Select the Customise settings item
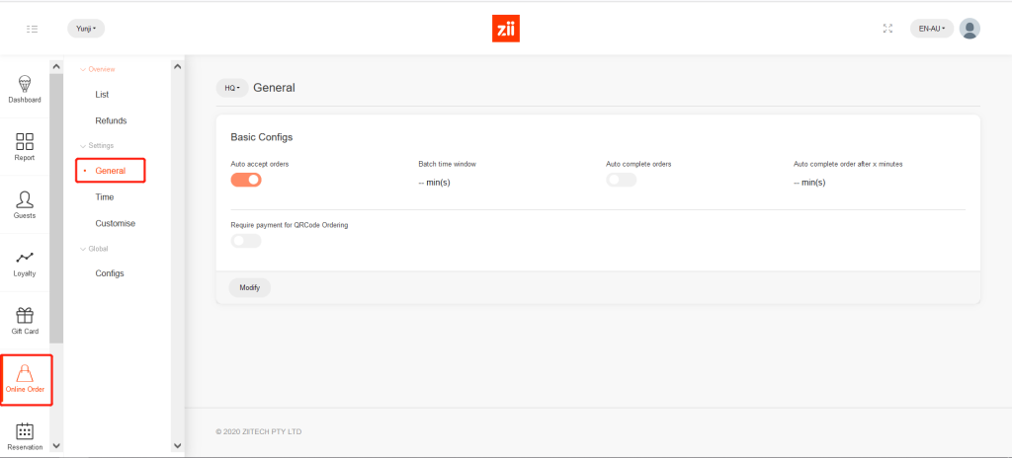Viewport: 1012px width, 458px height. pyautogui.click(x=115, y=223)
